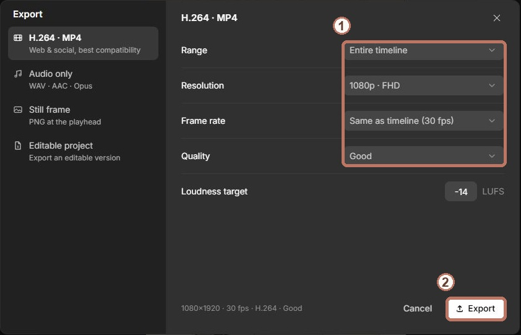Screen dimensions: 521x335
Task: Open the Frame rate dropdown
Action: (424, 121)
